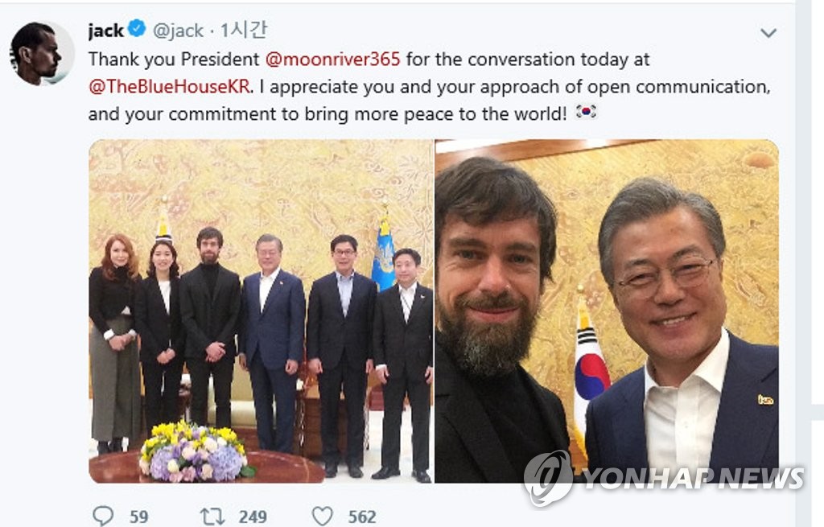Expand the tweet options chevron menu

click(768, 32)
